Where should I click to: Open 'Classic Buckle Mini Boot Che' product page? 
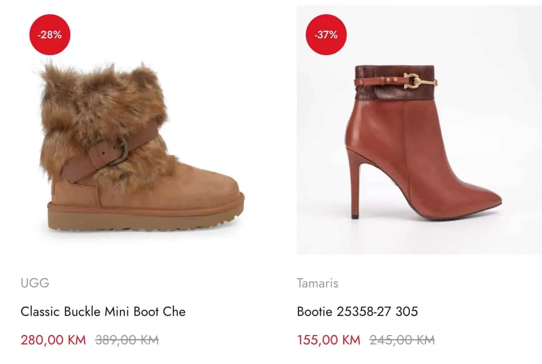tap(103, 312)
